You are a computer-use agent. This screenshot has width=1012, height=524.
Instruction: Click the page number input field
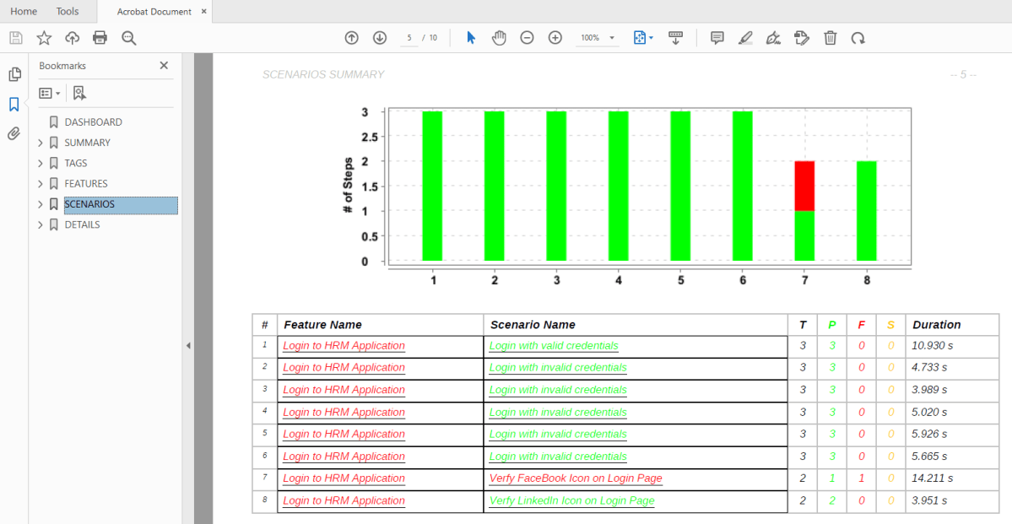click(409, 38)
